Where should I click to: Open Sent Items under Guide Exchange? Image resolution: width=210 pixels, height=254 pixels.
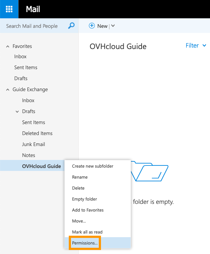pyautogui.click(x=34, y=122)
